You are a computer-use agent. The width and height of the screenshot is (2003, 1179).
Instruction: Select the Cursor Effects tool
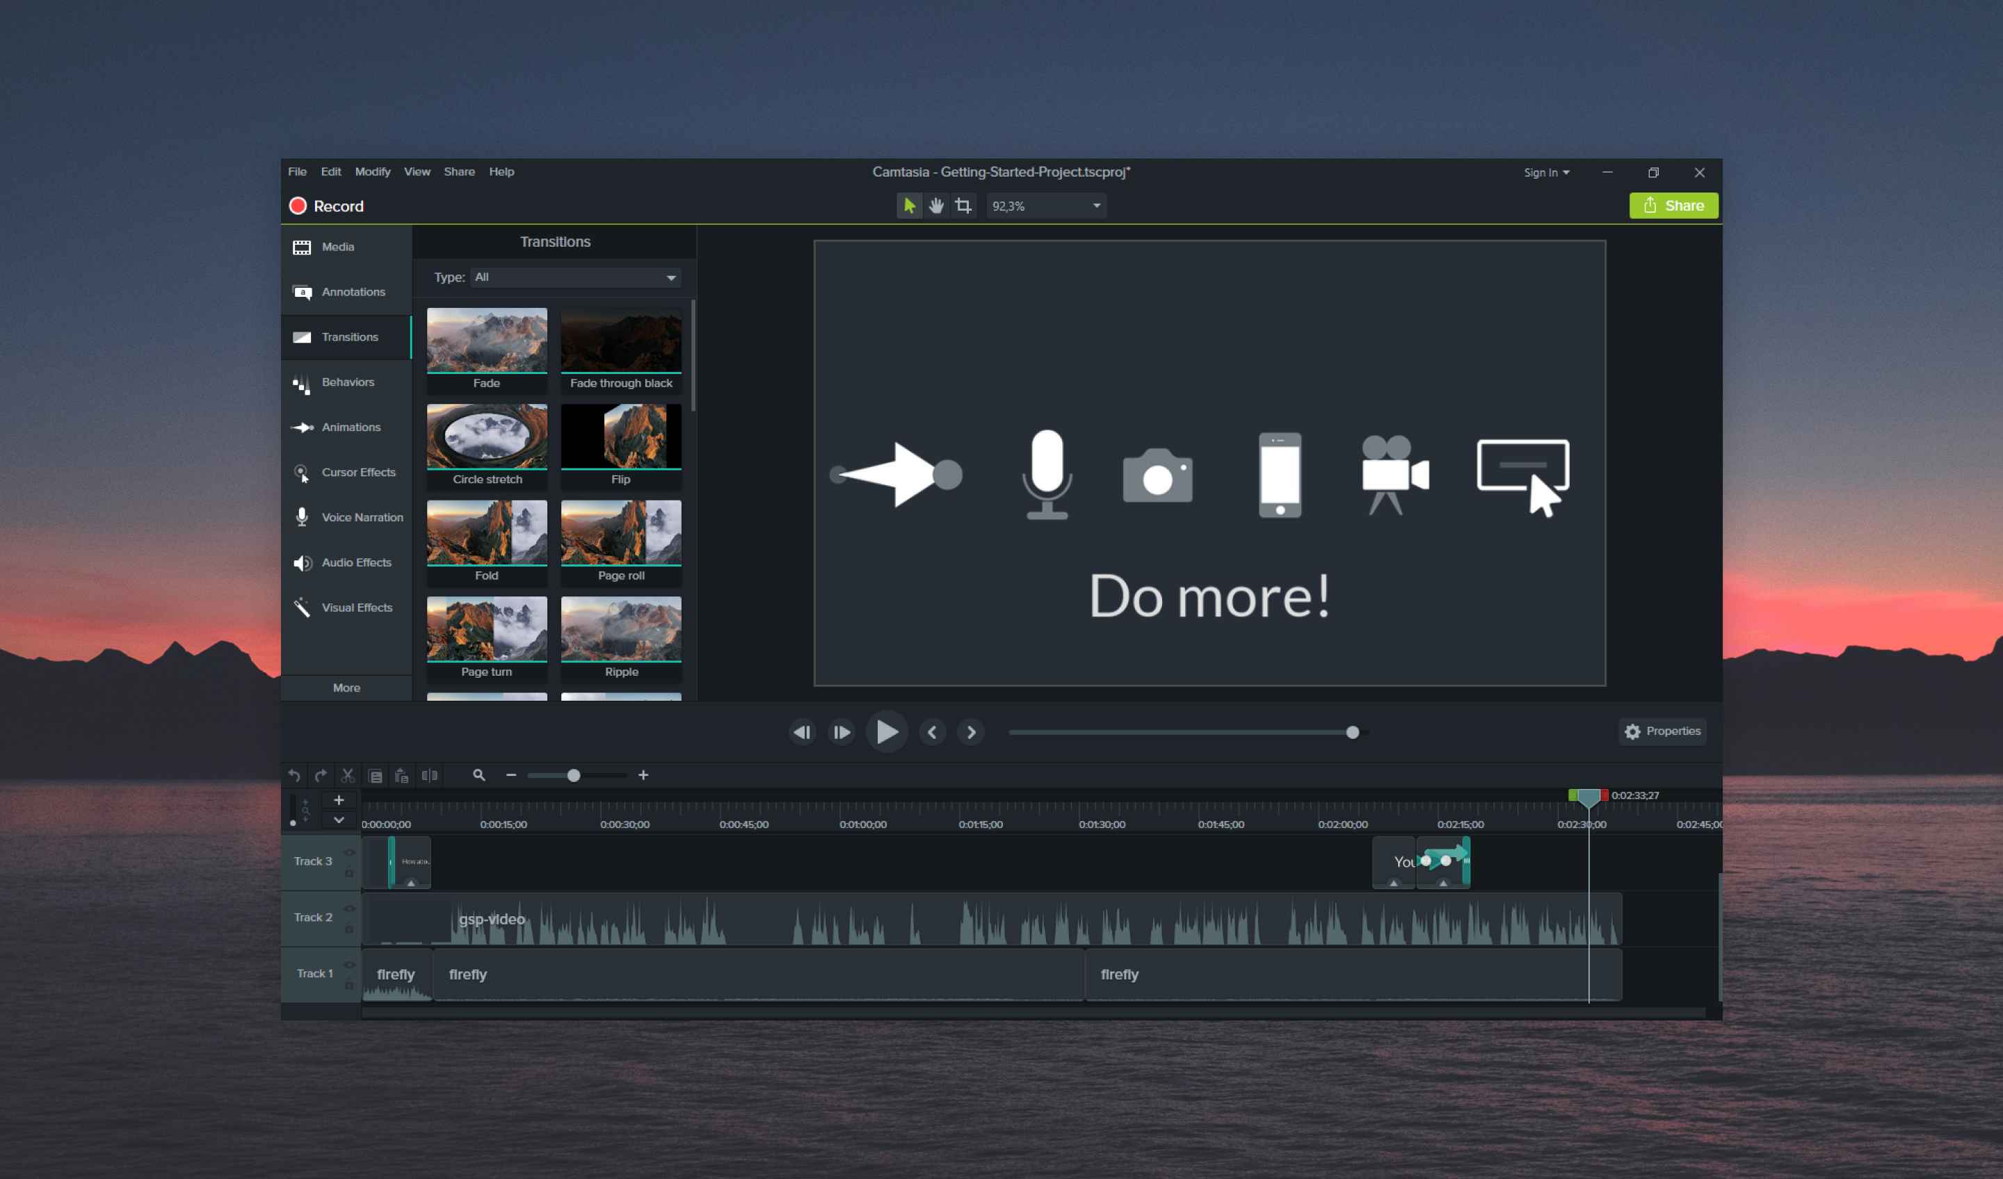(347, 471)
